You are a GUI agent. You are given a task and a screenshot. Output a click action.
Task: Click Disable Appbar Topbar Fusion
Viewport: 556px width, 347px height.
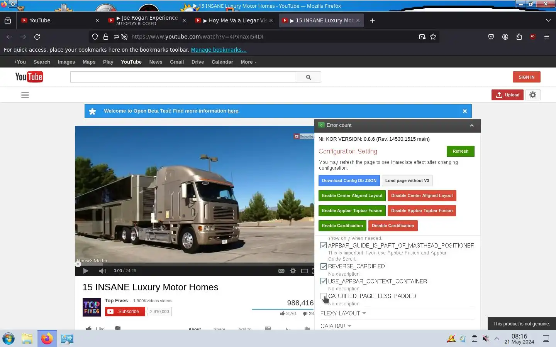(422, 211)
